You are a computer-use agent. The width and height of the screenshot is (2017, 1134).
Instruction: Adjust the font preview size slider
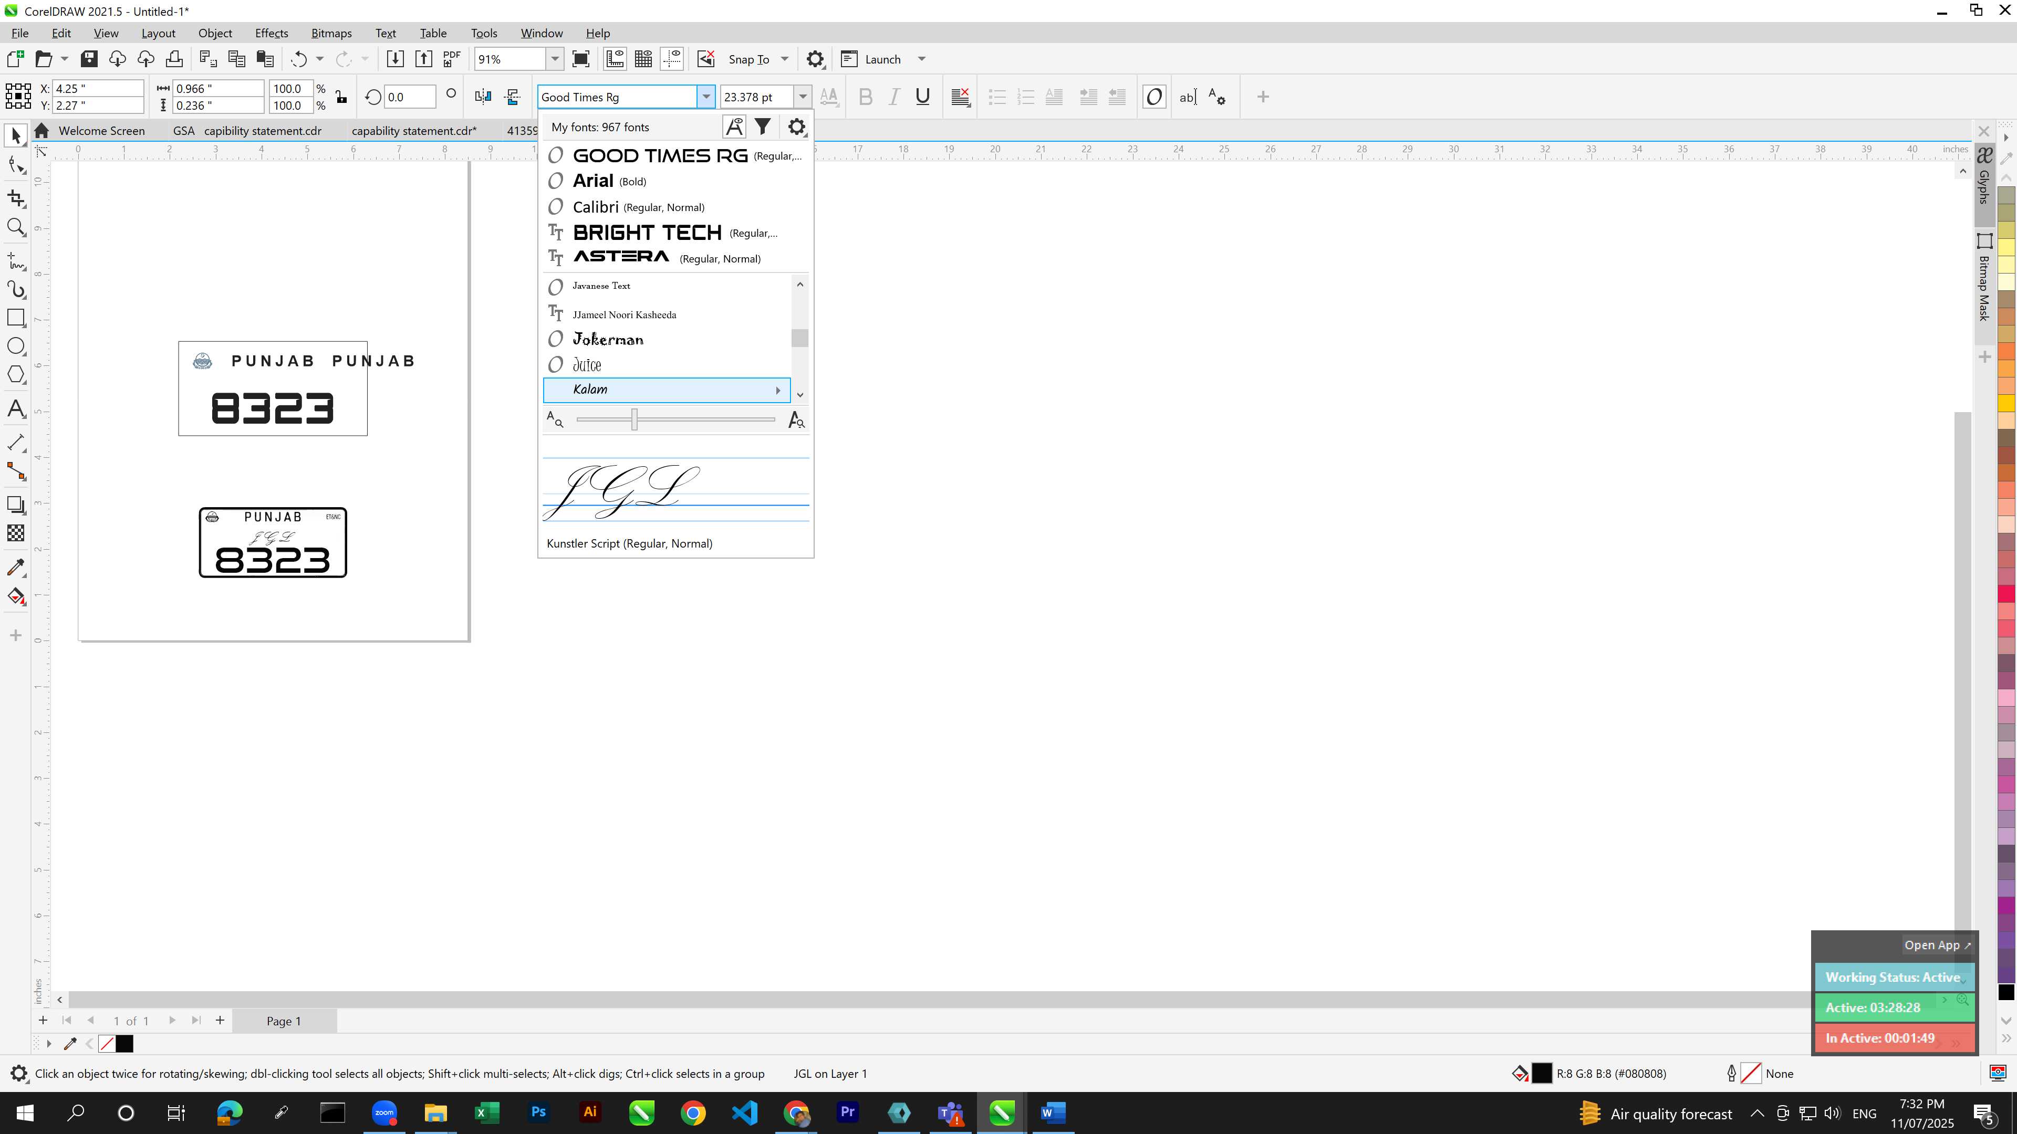coord(634,419)
